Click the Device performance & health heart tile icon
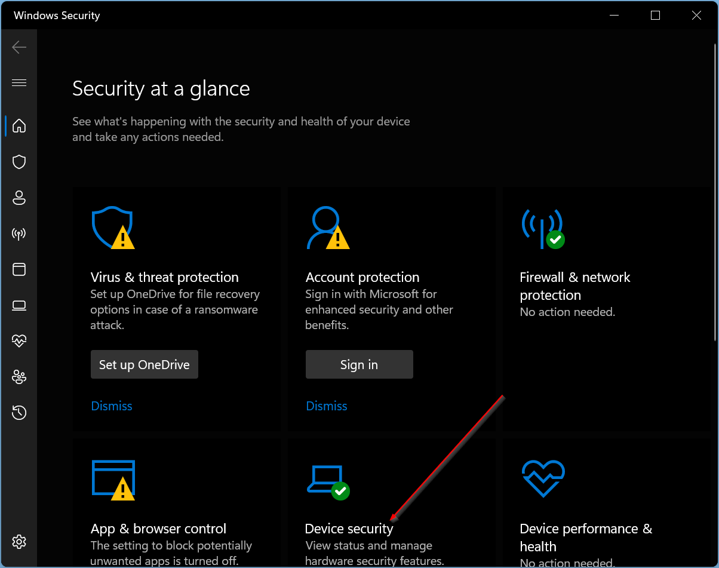This screenshot has height=568, width=719. coord(543,479)
